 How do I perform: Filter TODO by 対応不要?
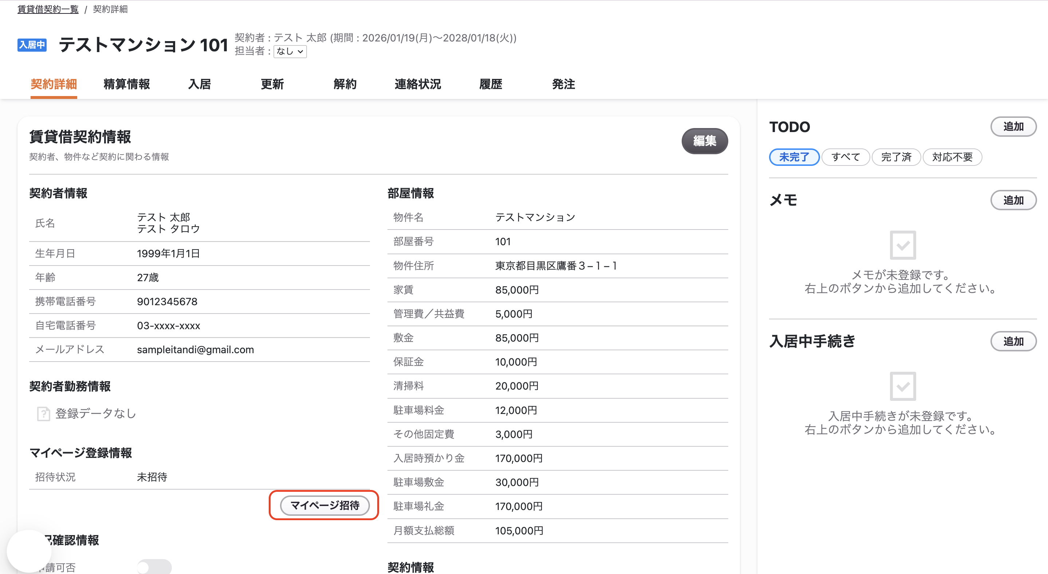pyautogui.click(x=952, y=157)
